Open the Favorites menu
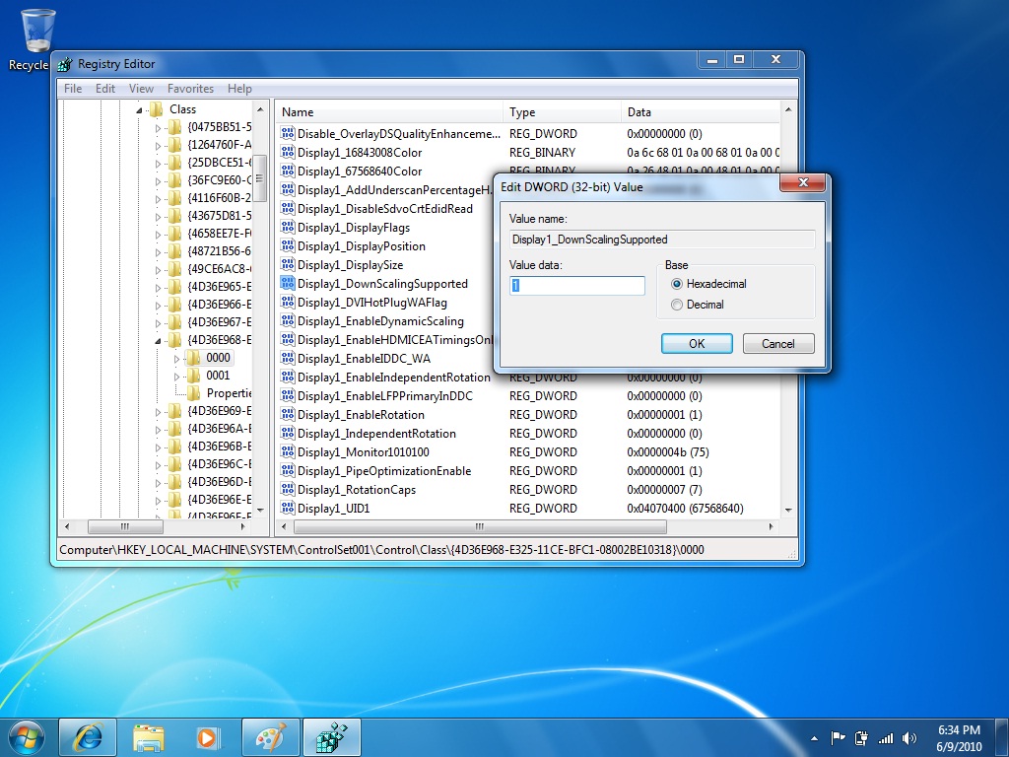The height and width of the screenshot is (757, 1009). (x=190, y=89)
